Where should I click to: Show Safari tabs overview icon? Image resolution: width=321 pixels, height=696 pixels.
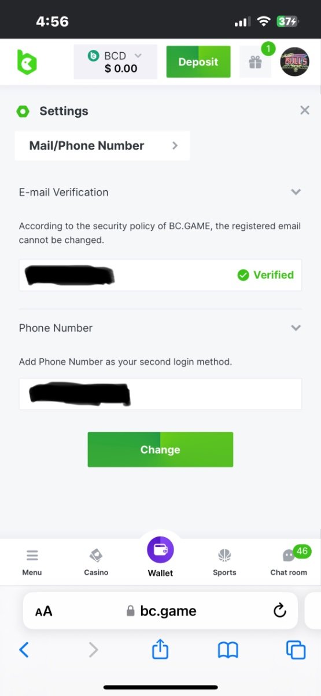(x=296, y=650)
